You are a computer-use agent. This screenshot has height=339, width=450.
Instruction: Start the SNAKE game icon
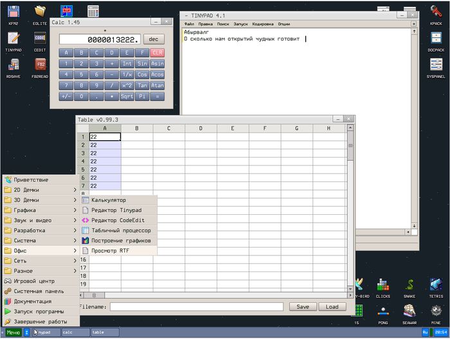(410, 286)
